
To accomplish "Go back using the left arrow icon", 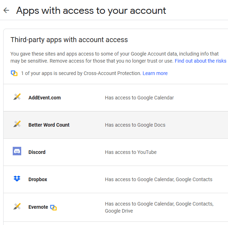I will tap(6, 10).
